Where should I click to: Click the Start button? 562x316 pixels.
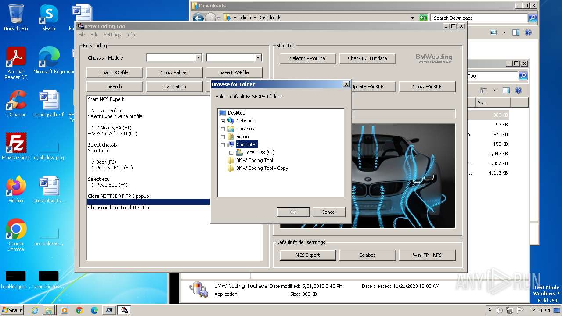pos(12,310)
